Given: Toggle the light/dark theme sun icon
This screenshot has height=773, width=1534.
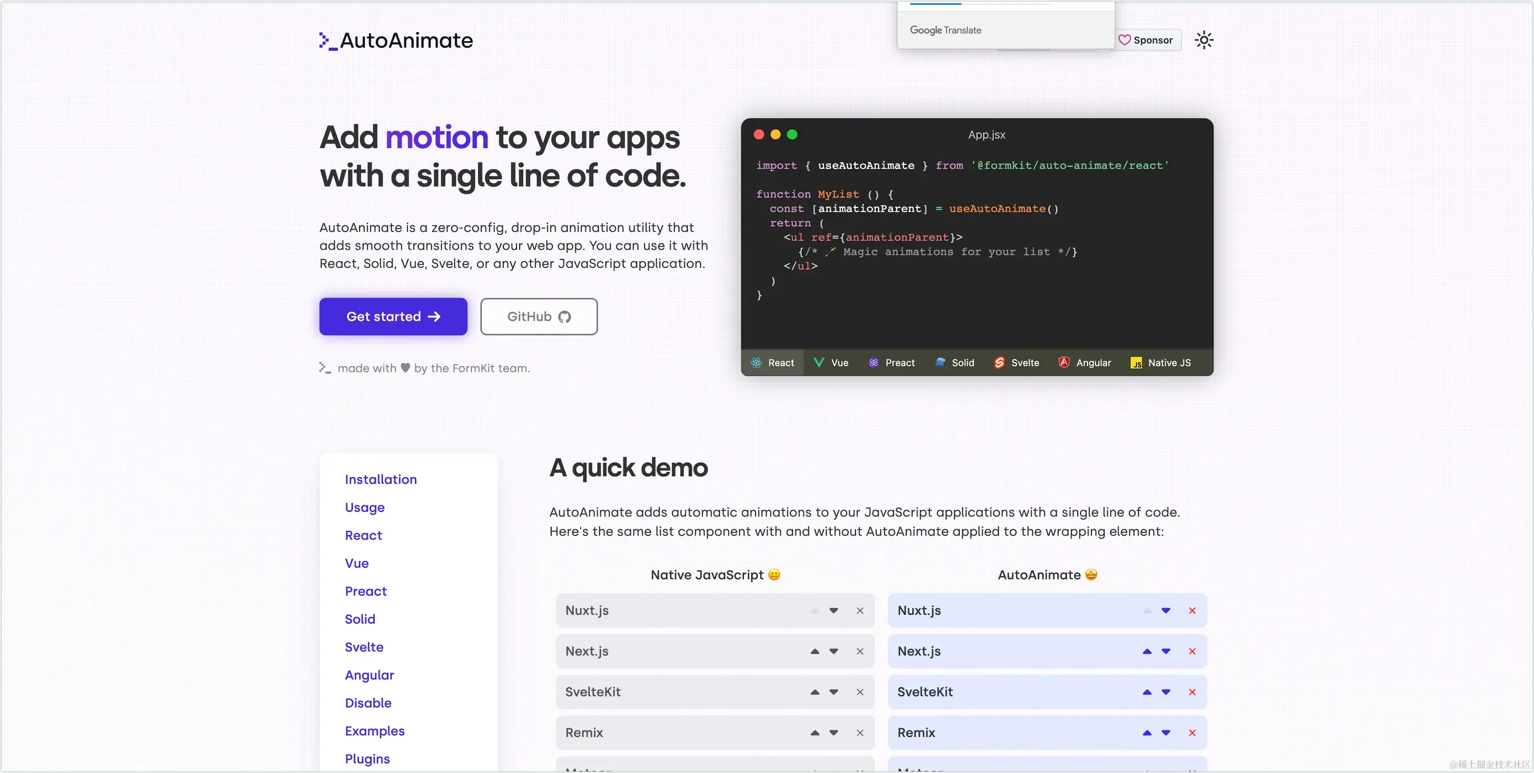Looking at the screenshot, I should tap(1203, 40).
